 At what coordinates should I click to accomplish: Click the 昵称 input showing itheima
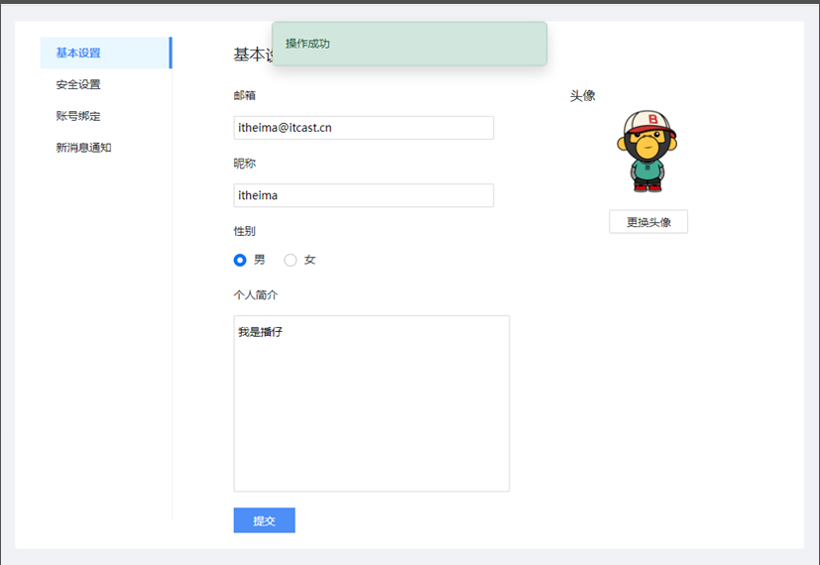363,195
